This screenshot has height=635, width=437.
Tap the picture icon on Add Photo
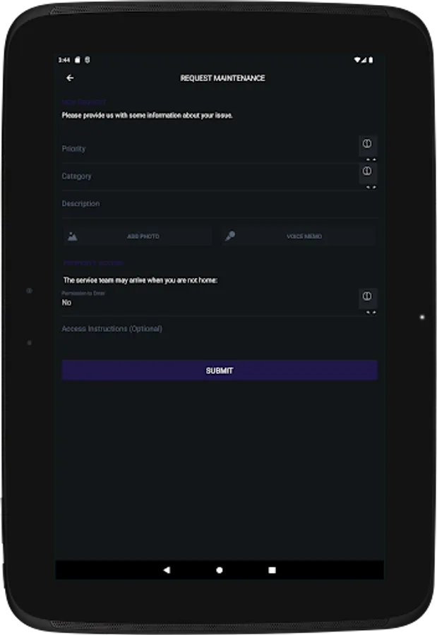click(73, 236)
